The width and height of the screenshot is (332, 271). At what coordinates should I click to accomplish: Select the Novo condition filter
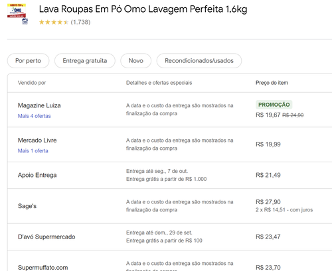point(136,61)
